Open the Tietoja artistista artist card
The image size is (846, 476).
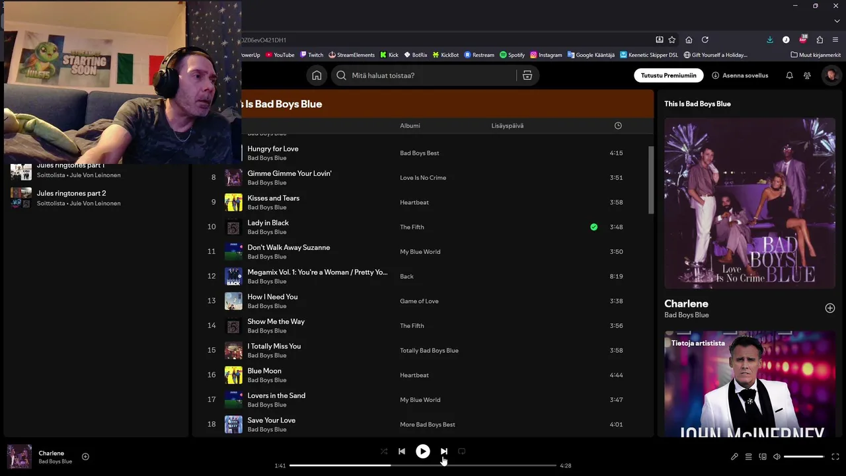pyautogui.click(x=750, y=383)
